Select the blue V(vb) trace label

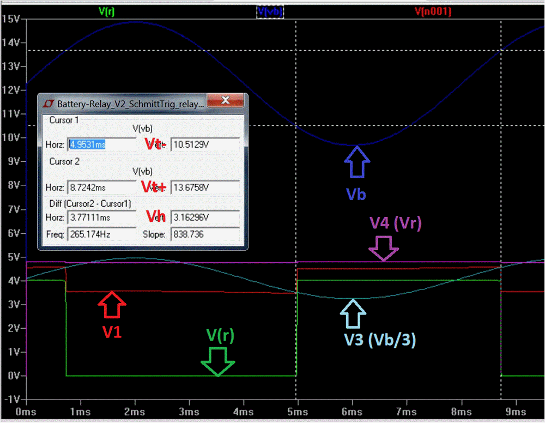pyautogui.click(x=270, y=11)
